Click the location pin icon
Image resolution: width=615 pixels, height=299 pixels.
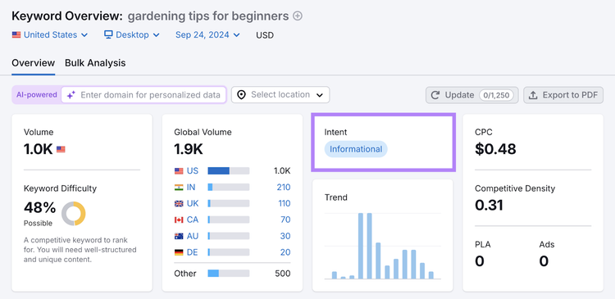pyautogui.click(x=242, y=95)
